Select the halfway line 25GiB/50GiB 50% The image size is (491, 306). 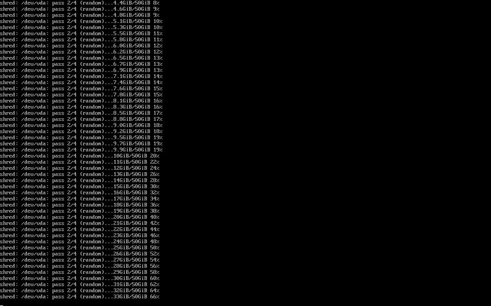click(x=80, y=247)
